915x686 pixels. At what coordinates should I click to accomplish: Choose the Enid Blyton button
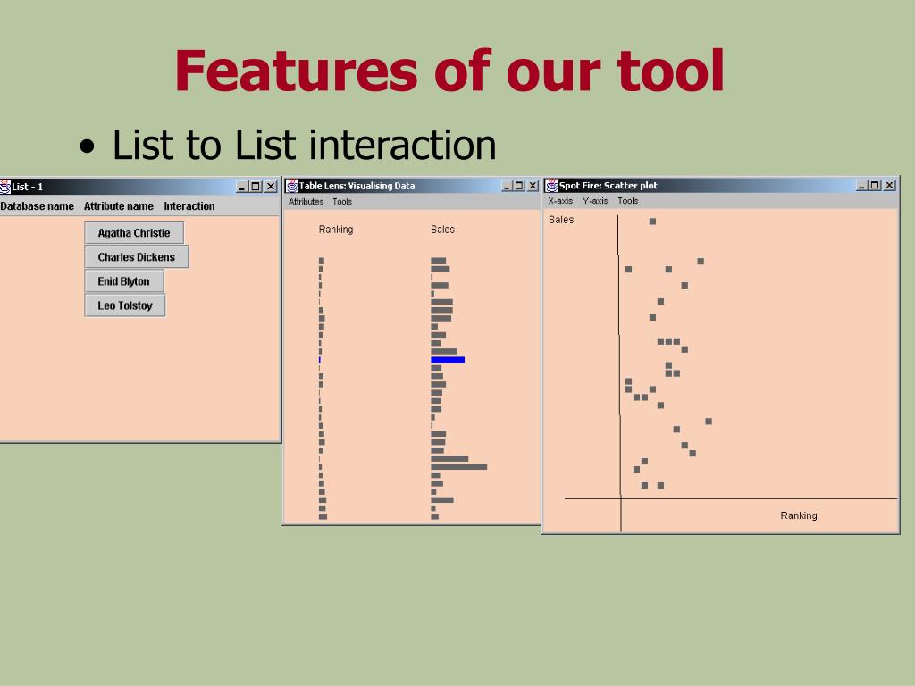pos(123,281)
